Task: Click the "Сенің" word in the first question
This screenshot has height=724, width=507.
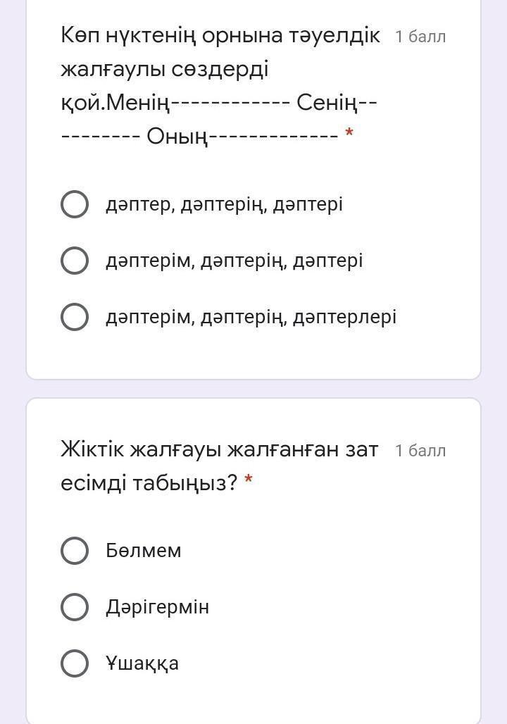Action: click(327, 103)
